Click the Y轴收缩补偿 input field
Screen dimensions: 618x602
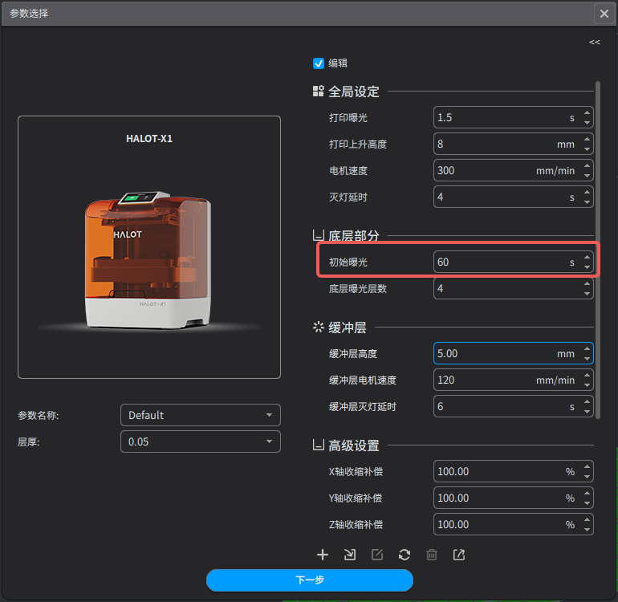[513, 498]
